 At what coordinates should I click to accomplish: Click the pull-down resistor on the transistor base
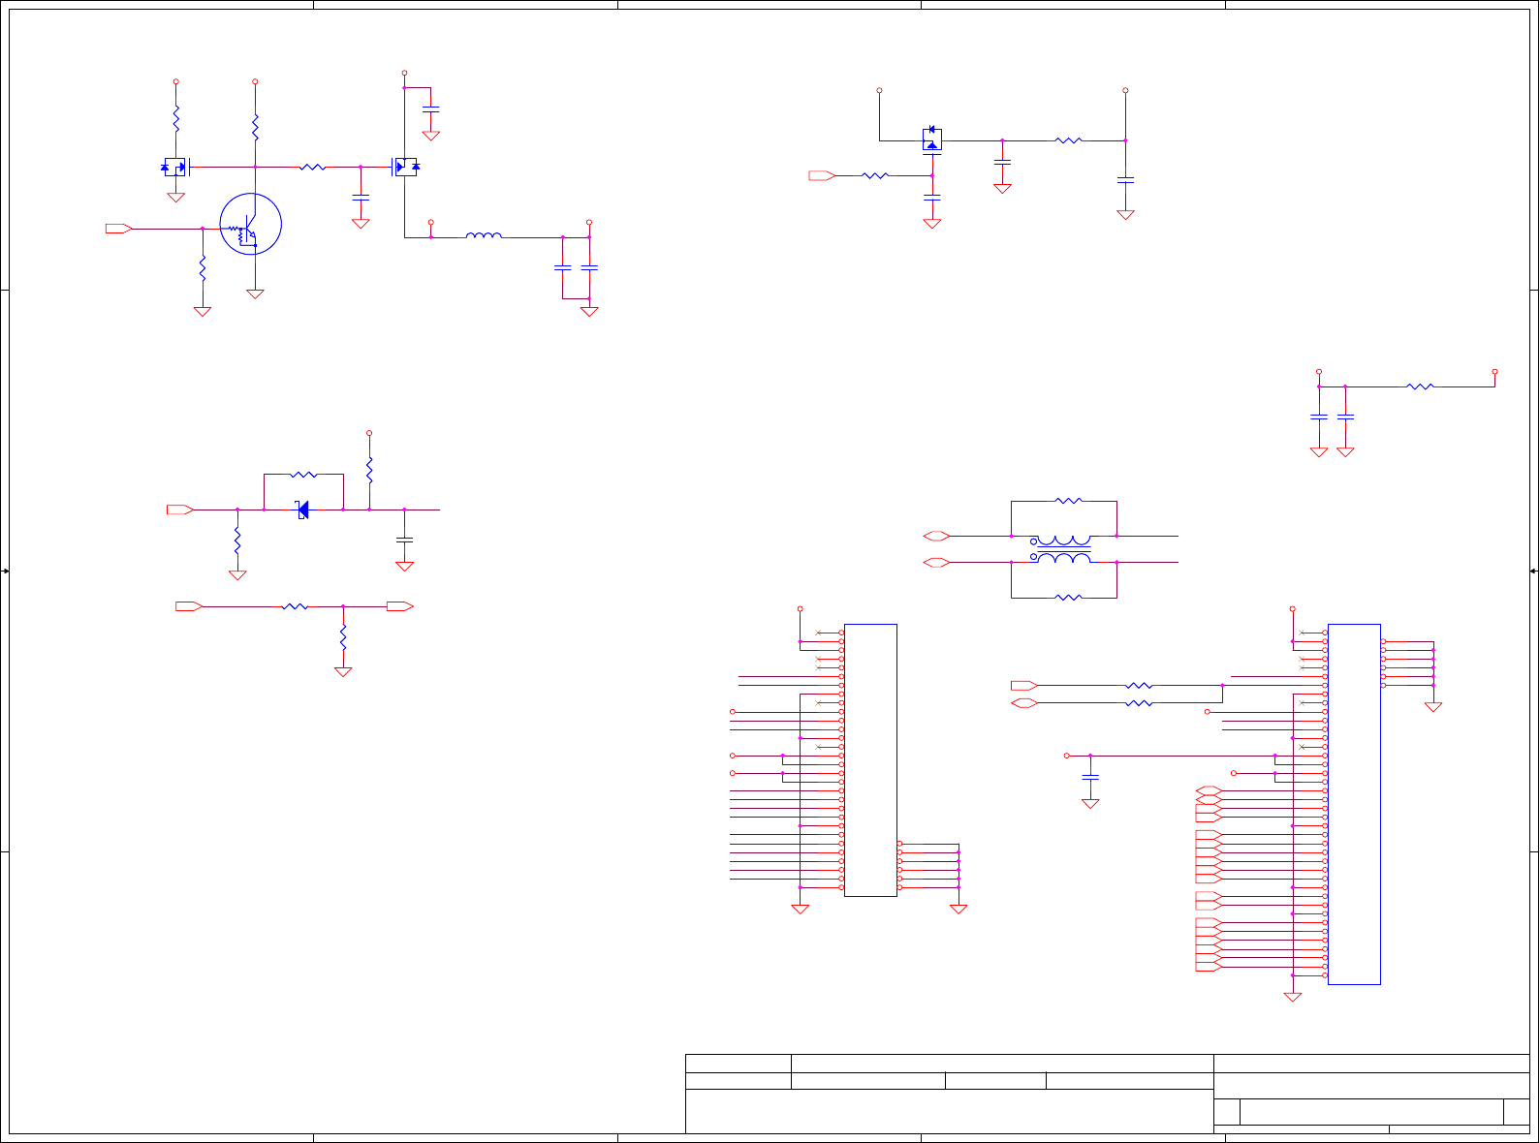[x=203, y=268]
